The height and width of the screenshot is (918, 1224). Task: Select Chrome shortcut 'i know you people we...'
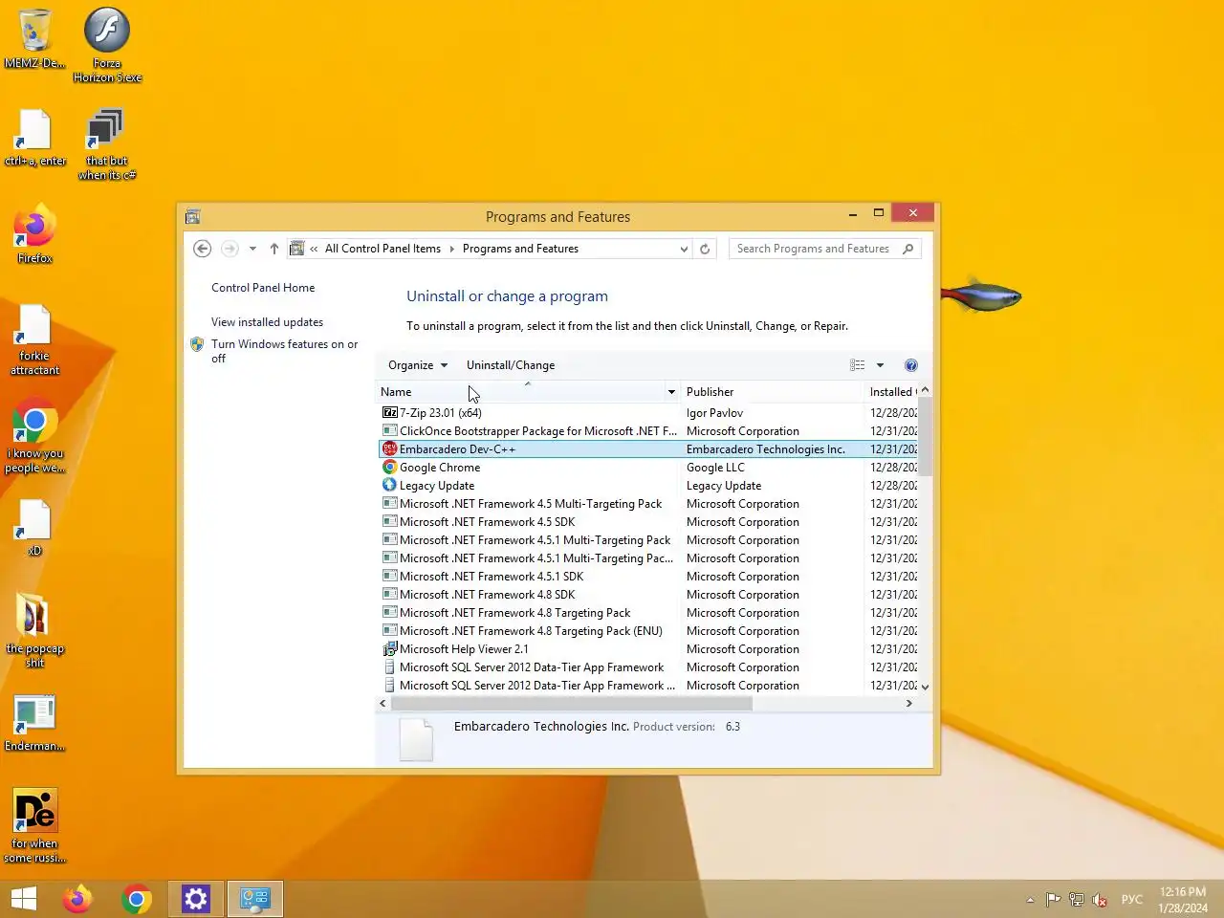coord(34,437)
